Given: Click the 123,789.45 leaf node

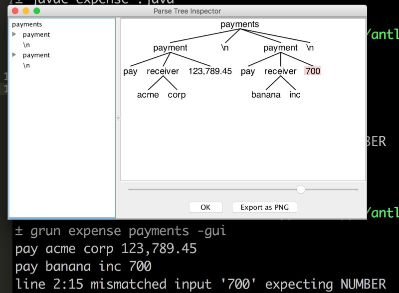Looking at the screenshot, I should point(210,71).
